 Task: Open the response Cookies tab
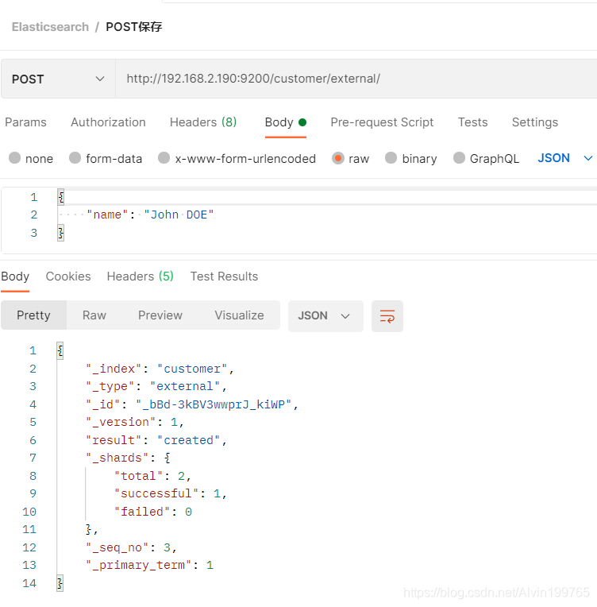click(x=68, y=276)
